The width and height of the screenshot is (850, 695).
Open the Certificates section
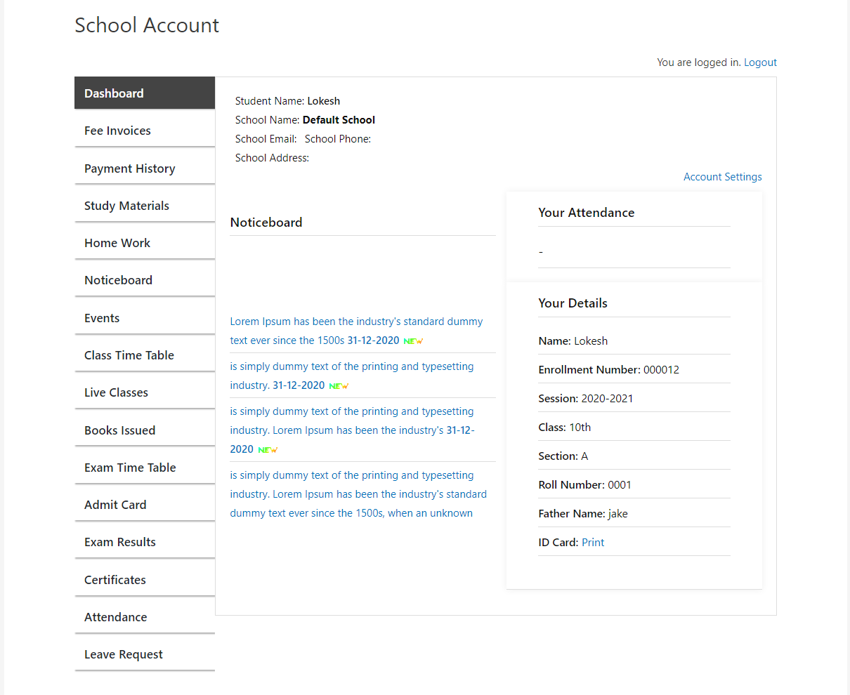115,579
